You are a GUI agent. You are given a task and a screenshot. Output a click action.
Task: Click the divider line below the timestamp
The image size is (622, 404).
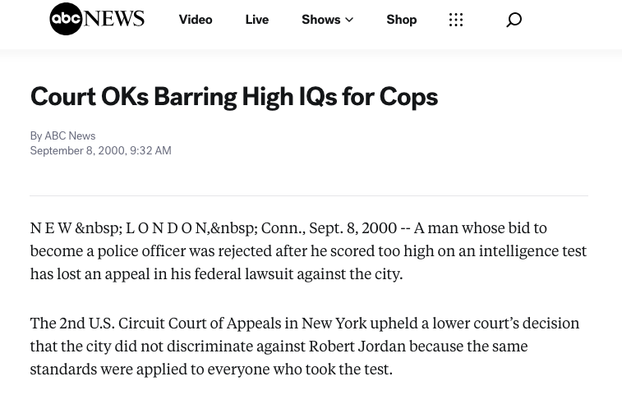pos(309,196)
